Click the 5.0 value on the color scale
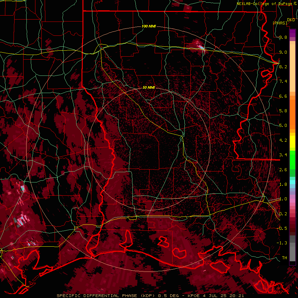Screen dimensions: 298x298 coord(283,125)
